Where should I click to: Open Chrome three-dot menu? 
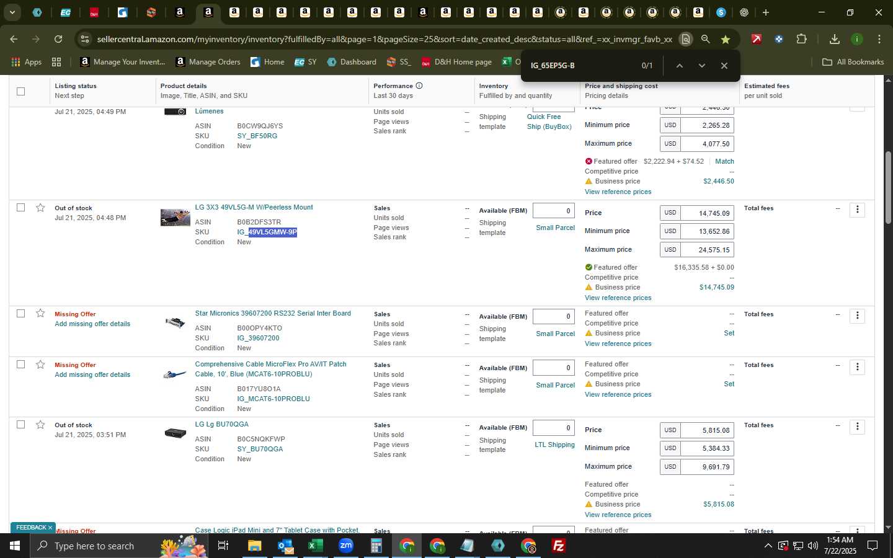tap(879, 39)
